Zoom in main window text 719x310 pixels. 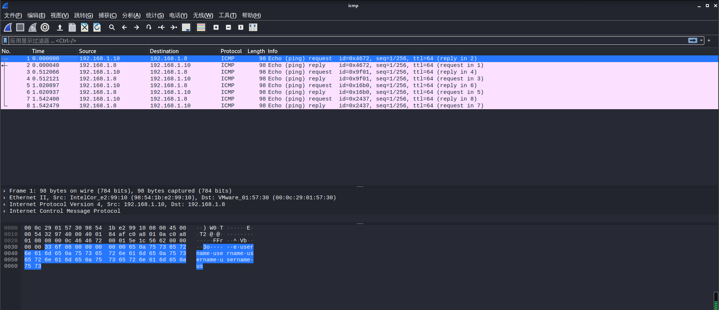tap(216, 27)
